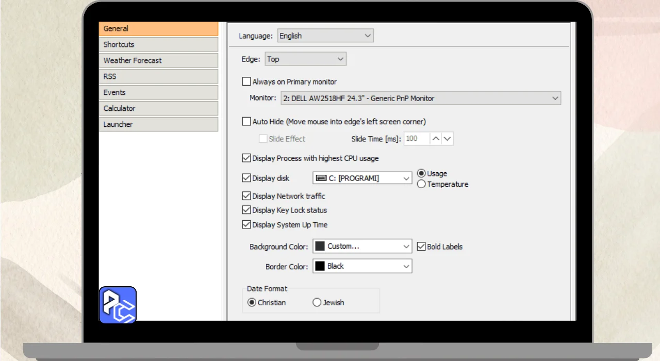Uncheck Display Network traffic
Image resolution: width=660 pixels, height=361 pixels.
tap(246, 196)
